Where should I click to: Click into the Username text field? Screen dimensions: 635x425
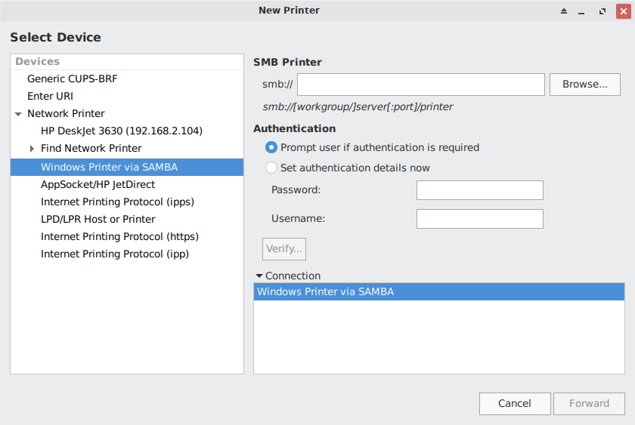tap(479, 219)
